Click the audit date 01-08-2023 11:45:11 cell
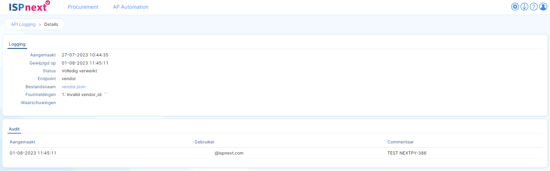 pos(33,153)
